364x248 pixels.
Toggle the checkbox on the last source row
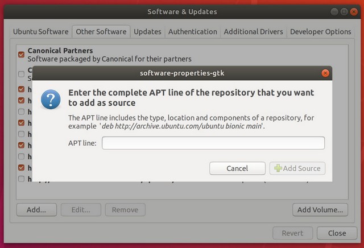tap(22, 179)
